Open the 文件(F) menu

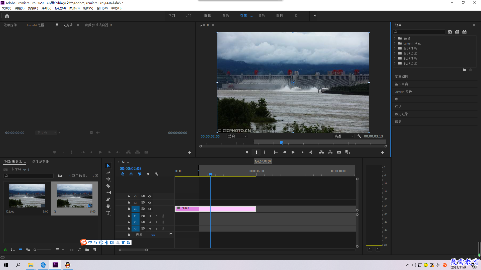pyautogui.click(x=7, y=8)
